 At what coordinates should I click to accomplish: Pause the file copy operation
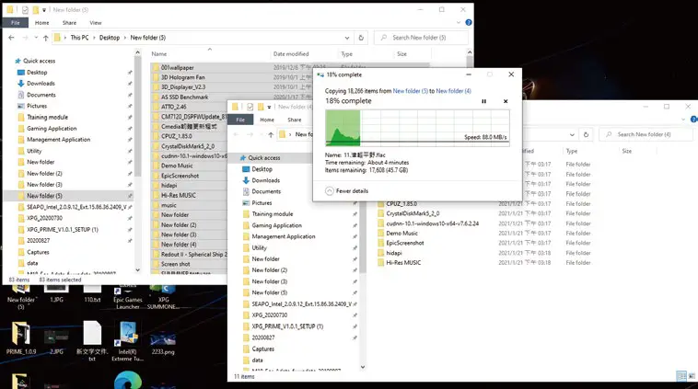tap(484, 101)
